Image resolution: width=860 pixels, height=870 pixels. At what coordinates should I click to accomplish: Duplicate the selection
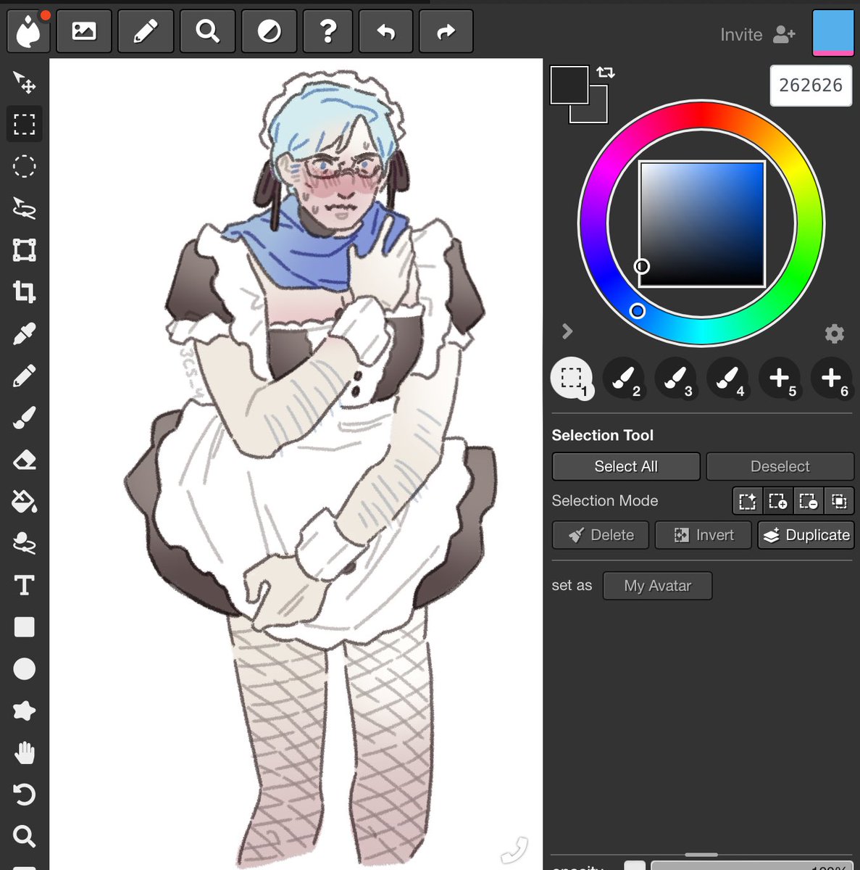(x=806, y=535)
